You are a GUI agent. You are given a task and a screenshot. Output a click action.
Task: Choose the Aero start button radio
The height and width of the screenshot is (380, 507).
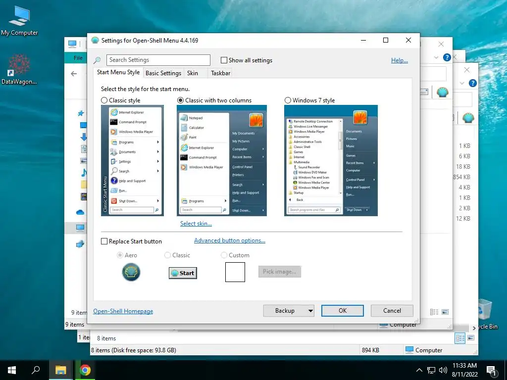120,255
